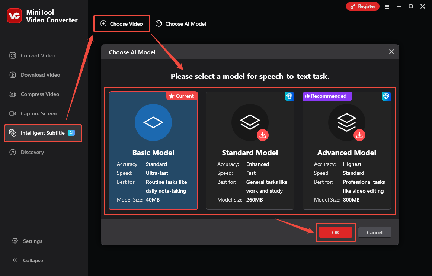Click OK to confirm the model selection
The height and width of the screenshot is (276, 432).
click(x=335, y=232)
